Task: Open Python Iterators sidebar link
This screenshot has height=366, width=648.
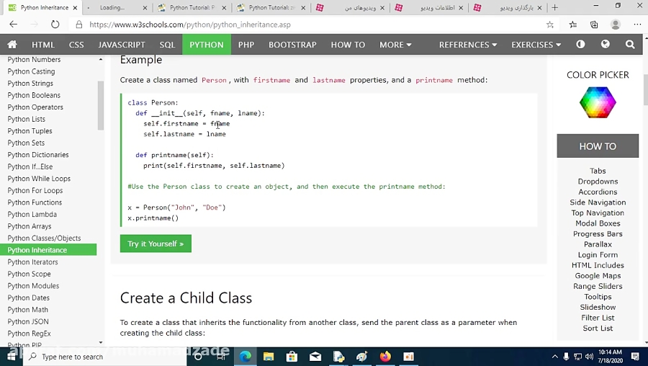Action: tap(32, 262)
